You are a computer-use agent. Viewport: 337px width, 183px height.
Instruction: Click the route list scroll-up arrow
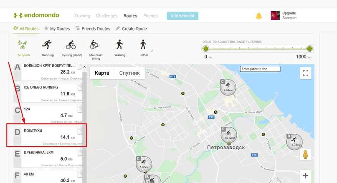(84, 67)
